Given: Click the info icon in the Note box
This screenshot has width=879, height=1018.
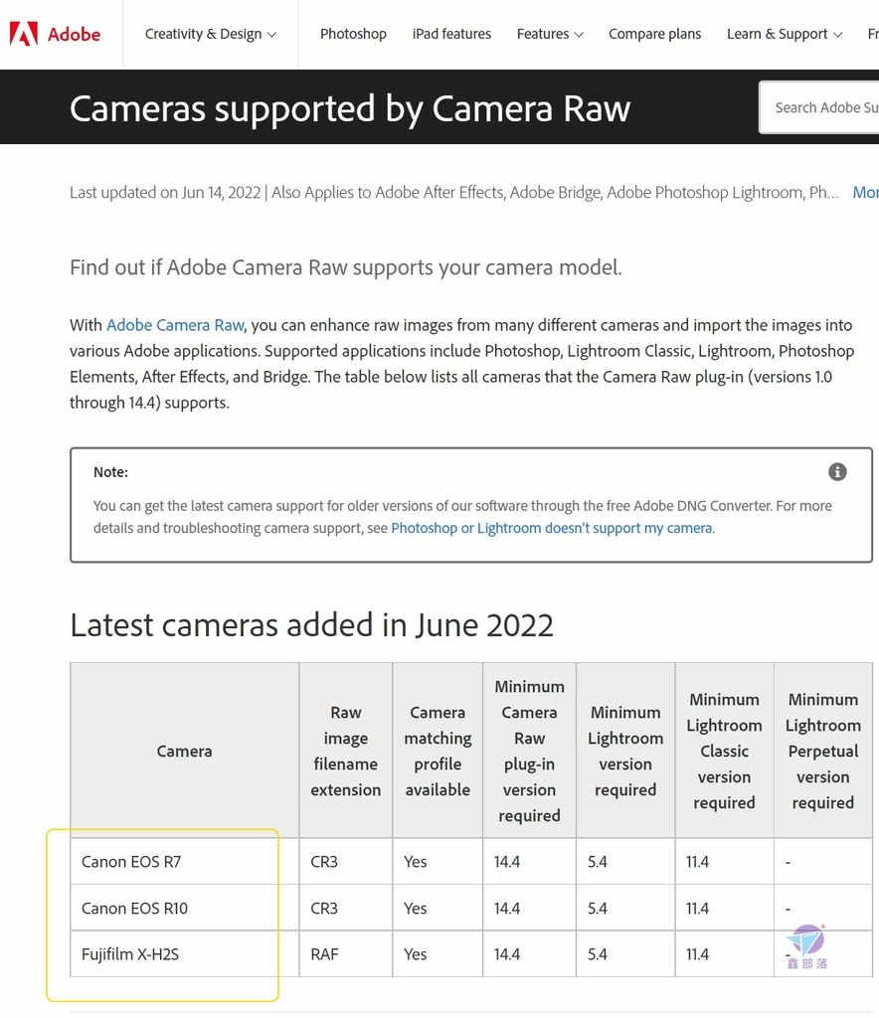Looking at the screenshot, I should click(x=837, y=472).
